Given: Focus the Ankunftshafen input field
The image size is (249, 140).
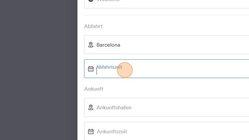Looking at the screenshot, I should pyautogui.click(x=167, y=107).
